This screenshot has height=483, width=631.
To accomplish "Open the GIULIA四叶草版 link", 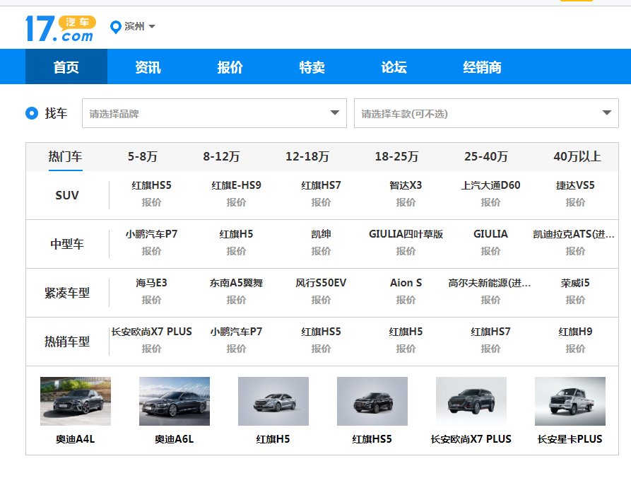I will pos(406,234).
